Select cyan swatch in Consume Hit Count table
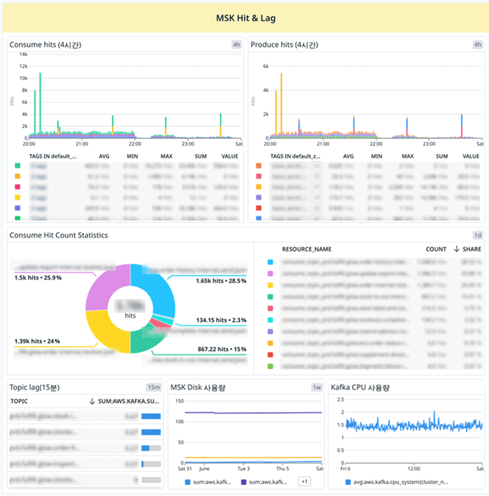The width and height of the screenshot is (489, 496). [x=270, y=320]
